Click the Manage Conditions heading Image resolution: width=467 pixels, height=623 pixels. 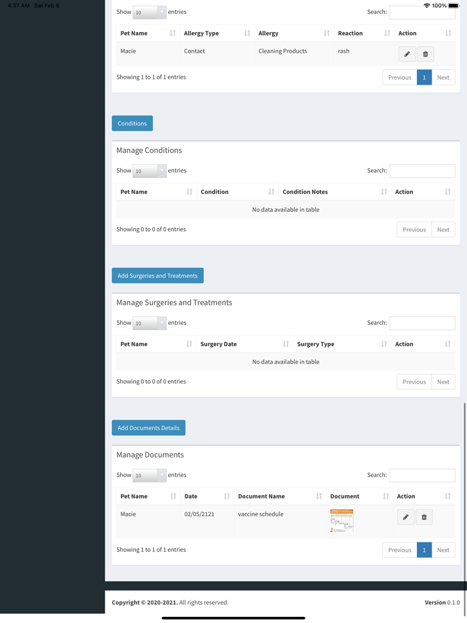point(149,150)
